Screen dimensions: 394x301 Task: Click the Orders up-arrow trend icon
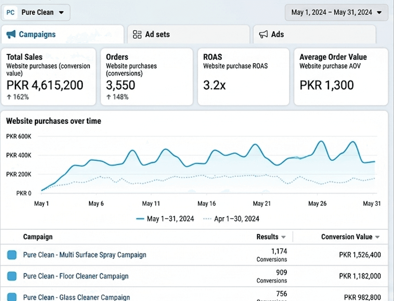[x=109, y=97]
